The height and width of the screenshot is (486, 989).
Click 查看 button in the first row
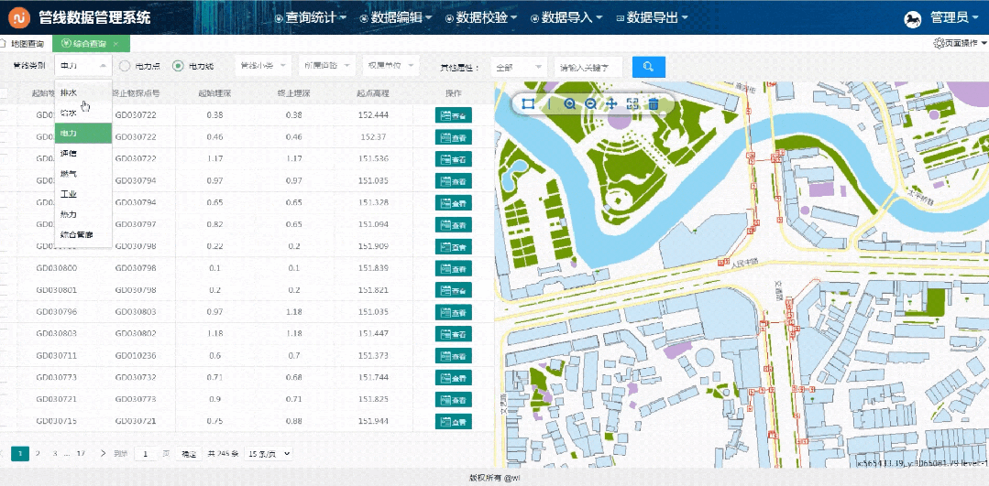click(454, 115)
